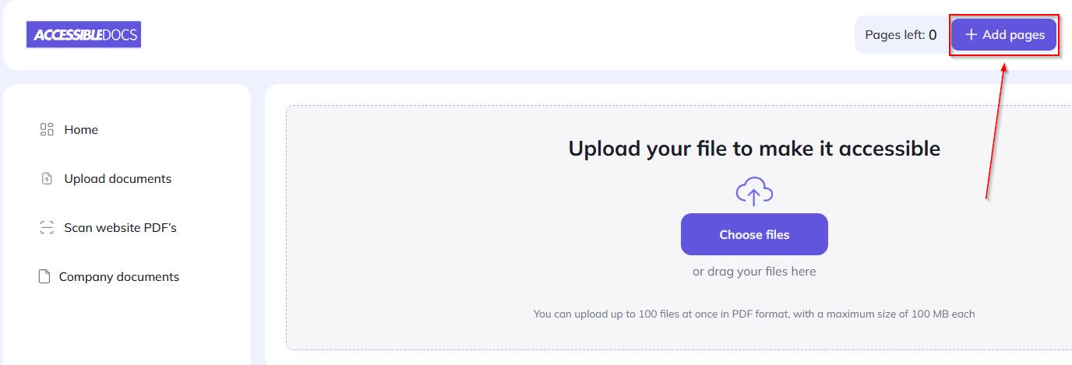This screenshot has width=1072, height=365.
Task: Click the AccessibleDocs logo
Action: pos(83,34)
